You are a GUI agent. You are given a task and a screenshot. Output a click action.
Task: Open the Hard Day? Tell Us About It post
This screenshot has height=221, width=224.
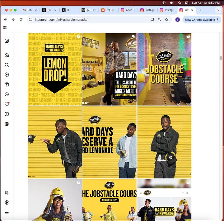pyautogui.click(x=110, y=69)
